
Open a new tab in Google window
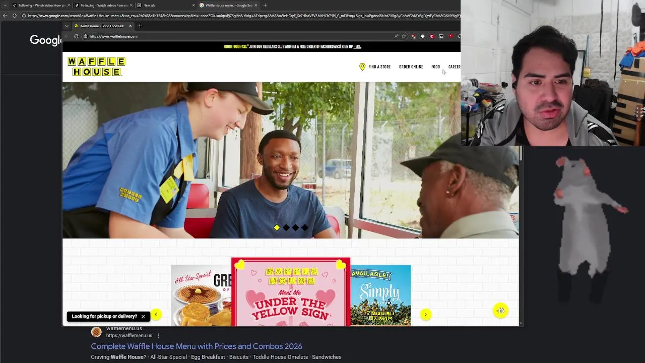click(x=265, y=5)
